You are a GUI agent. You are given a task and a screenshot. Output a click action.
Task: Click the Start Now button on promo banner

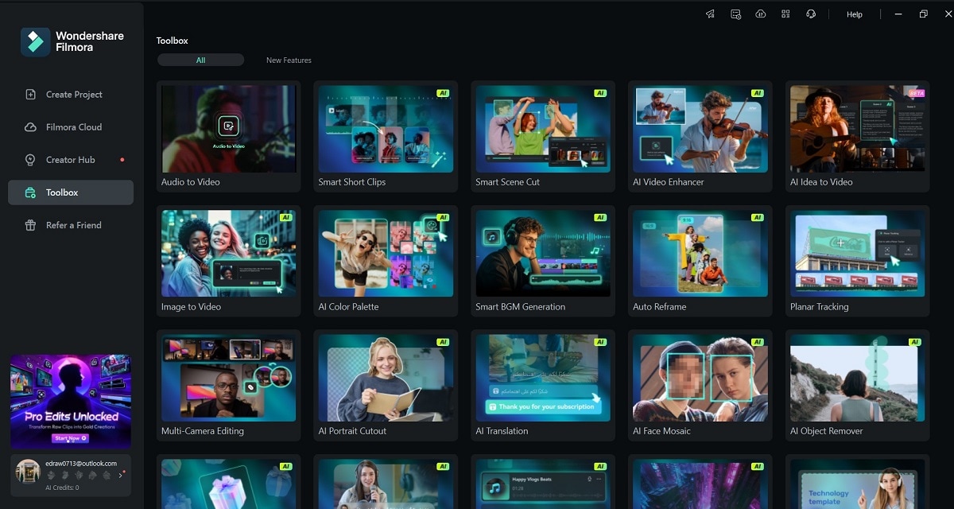click(70, 438)
